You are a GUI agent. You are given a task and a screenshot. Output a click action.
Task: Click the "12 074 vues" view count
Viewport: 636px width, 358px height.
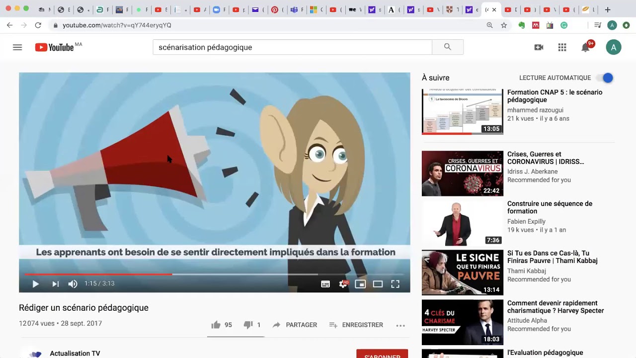[37, 323]
